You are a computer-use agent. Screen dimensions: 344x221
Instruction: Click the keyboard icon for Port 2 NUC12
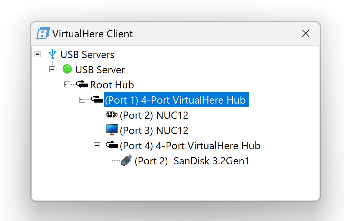coord(112,115)
